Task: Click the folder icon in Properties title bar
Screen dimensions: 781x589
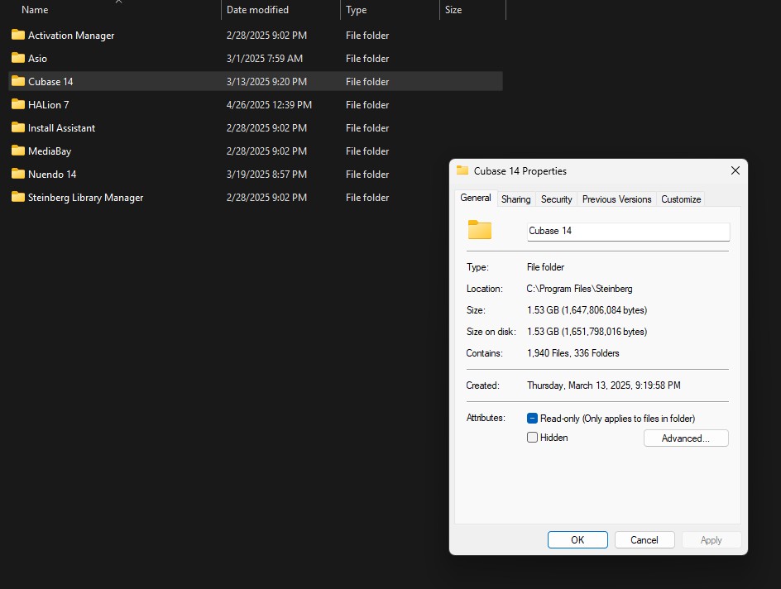Action: (x=462, y=170)
